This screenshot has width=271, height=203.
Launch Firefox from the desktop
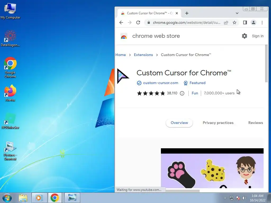coord(10,93)
